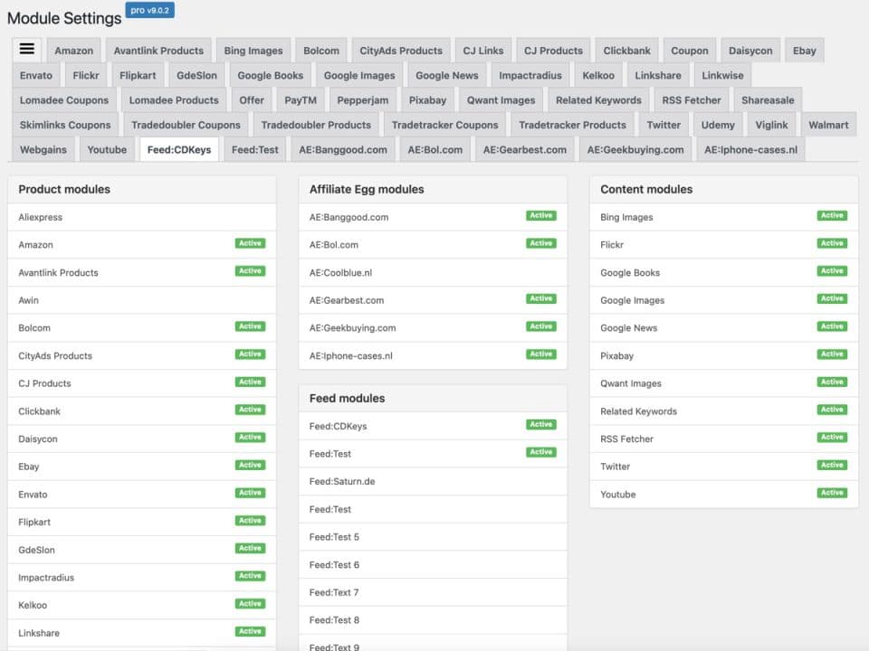The width and height of the screenshot is (869, 651).
Task: Open the RSS Fetcher tab
Action: (x=692, y=100)
